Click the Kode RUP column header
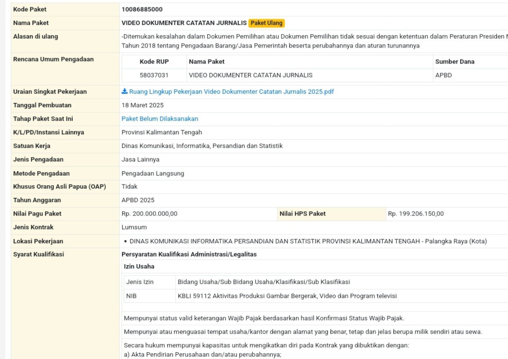The width and height of the screenshot is (508, 359). tap(154, 62)
